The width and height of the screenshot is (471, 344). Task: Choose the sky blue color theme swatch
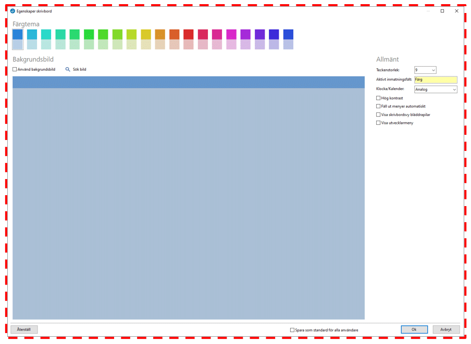[x=32, y=39]
